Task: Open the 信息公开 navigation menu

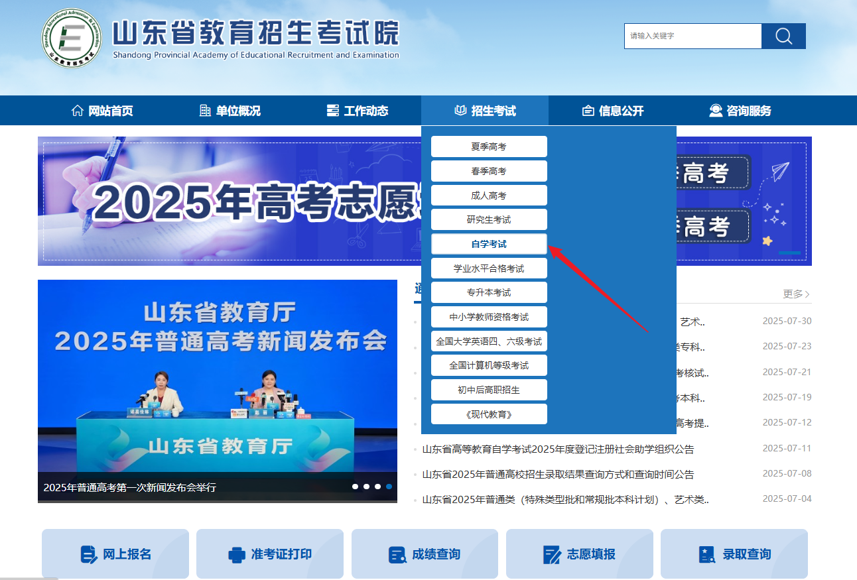Action: pos(612,110)
